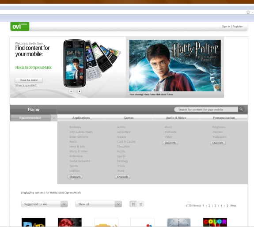
Task: Open Card & Casino games
Action: 126,142
